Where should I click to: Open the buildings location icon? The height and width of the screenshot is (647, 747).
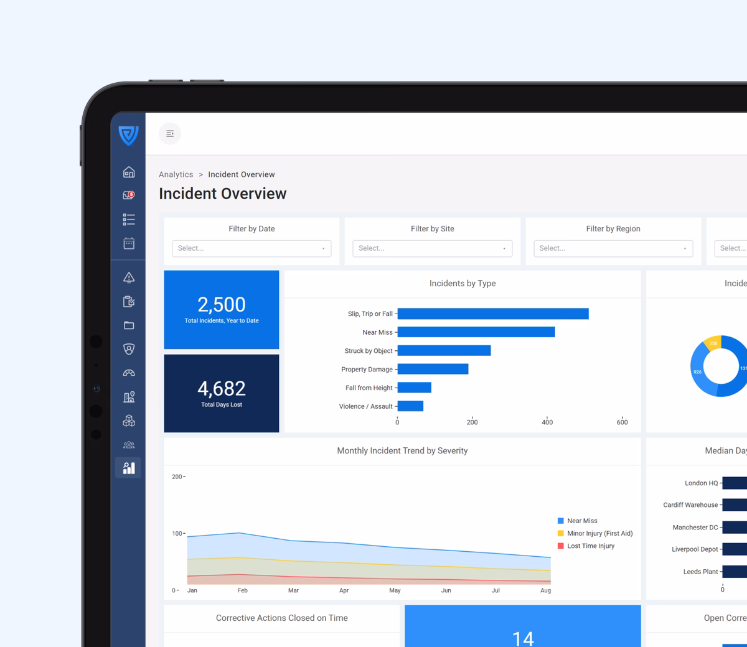(129, 397)
